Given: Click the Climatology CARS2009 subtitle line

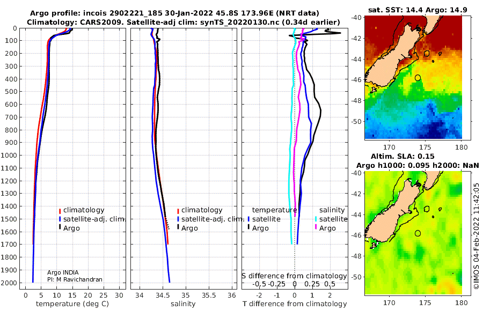Looking at the screenshot, I should point(184,22).
